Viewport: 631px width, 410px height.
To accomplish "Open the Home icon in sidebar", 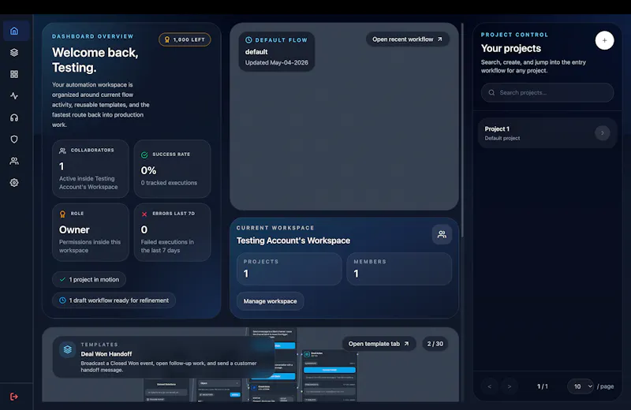I will (x=14, y=31).
